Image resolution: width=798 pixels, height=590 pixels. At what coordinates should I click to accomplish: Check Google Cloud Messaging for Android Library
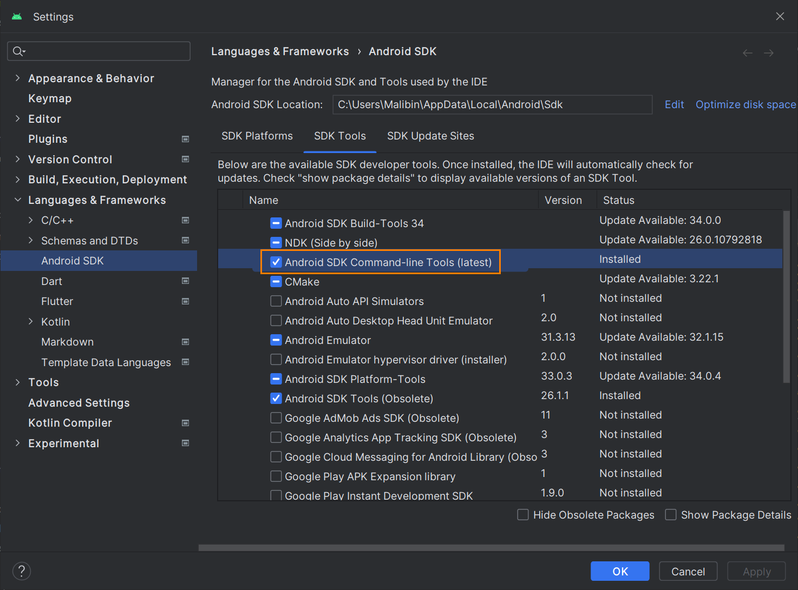(x=276, y=457)
